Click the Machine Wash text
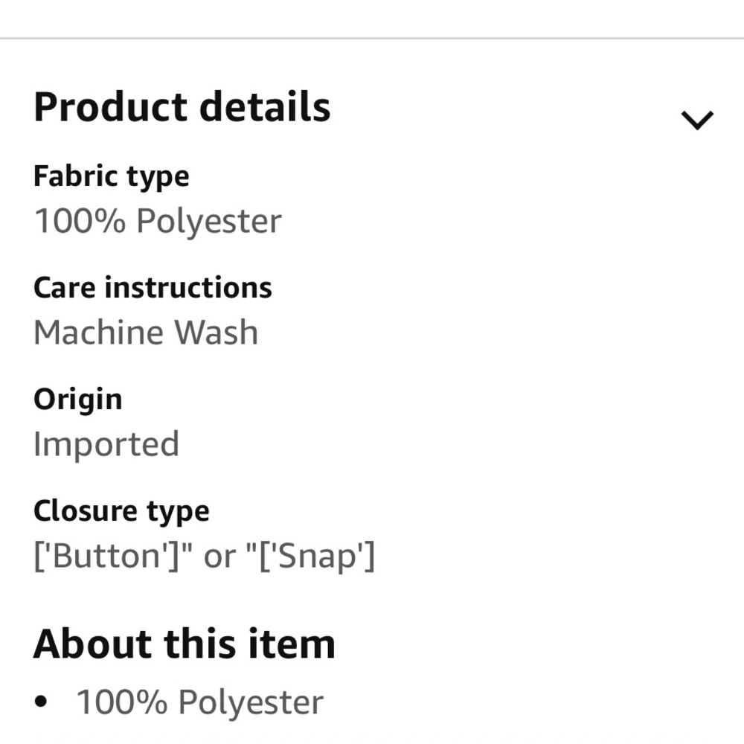 point(146,332)
